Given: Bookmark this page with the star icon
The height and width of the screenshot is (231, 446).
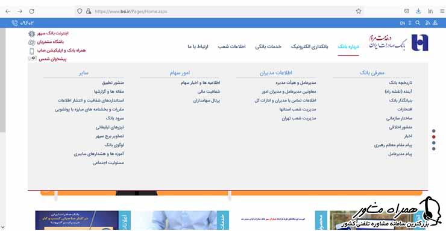Looking at the screenshot, I should (x=359, y=11).
